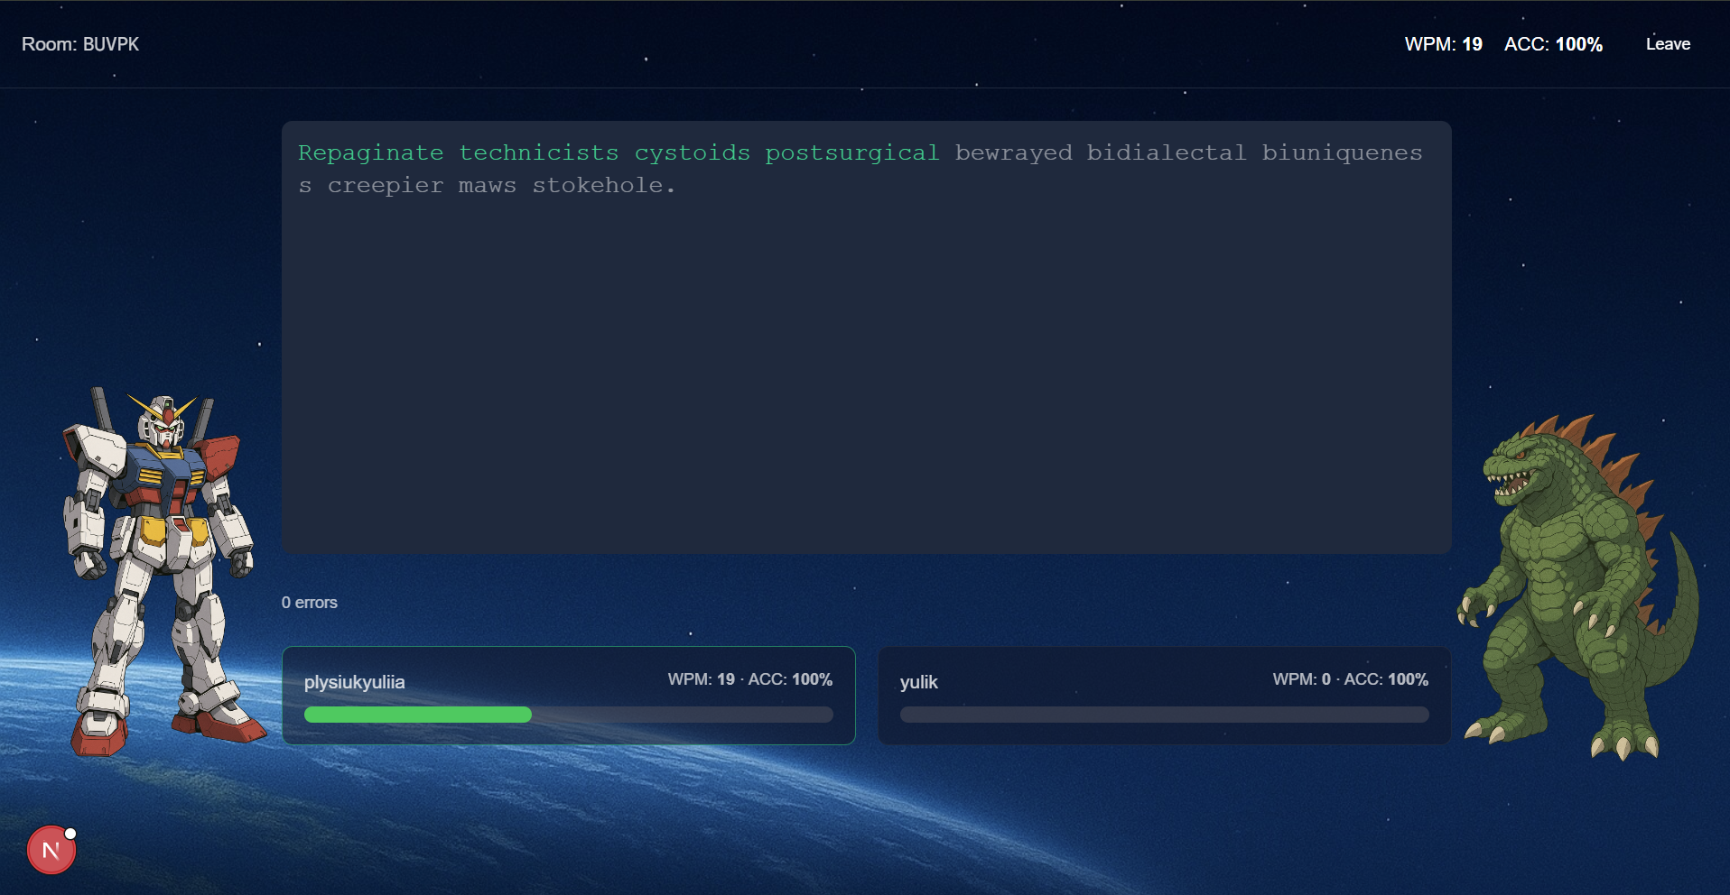This screenshot has height=895, width=1730.
Task: Click the word 'maws' in the passage
Action: pyautogui.click(x=488, y=186)
